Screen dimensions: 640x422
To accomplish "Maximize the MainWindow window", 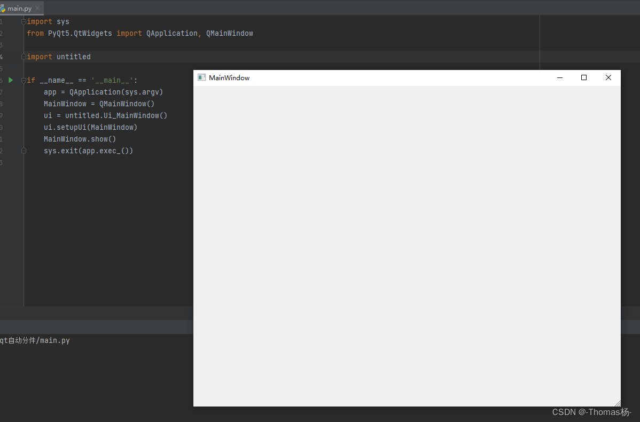I will pyautogui.click(x=584, y=77).
